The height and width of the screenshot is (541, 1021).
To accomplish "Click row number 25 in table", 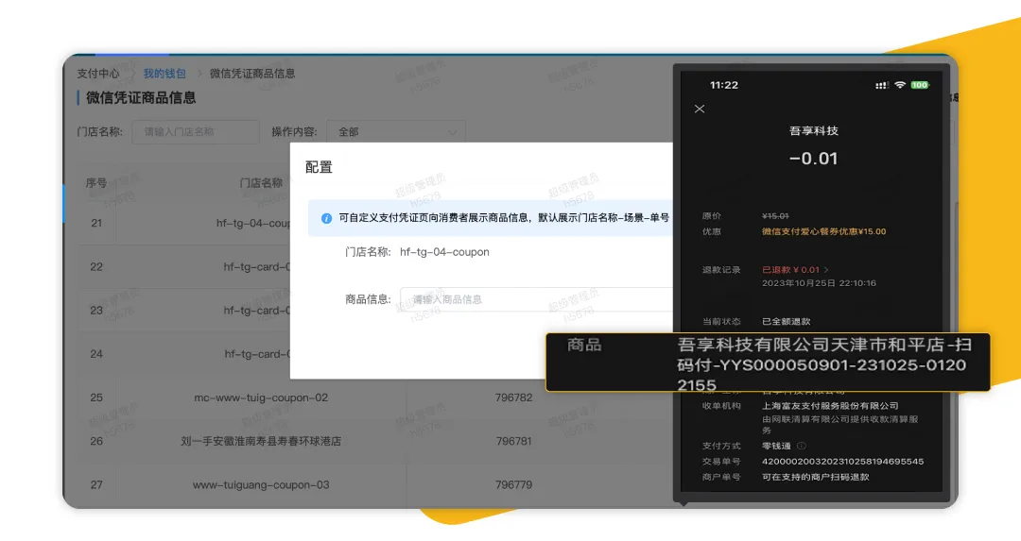I will pyautogui.click(x=96, y=397).
